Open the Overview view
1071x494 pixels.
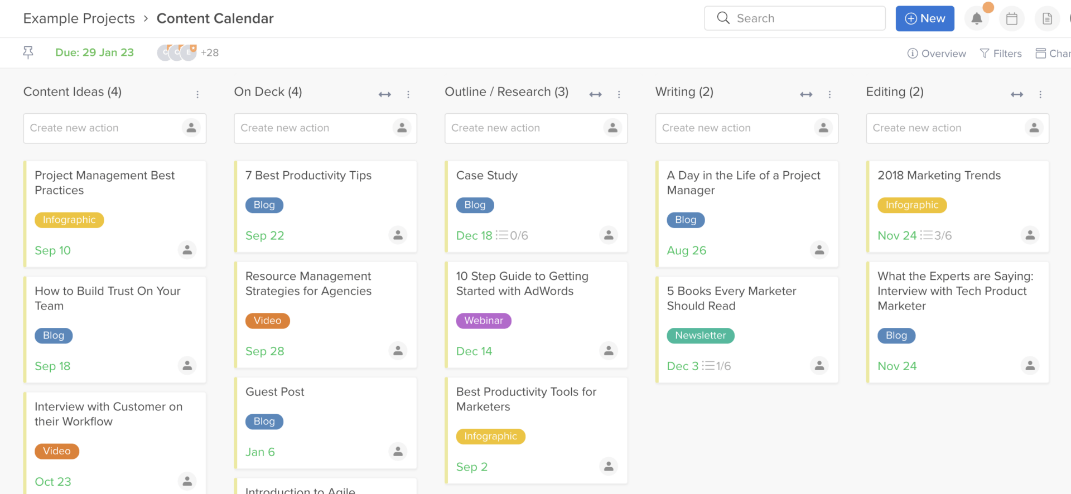937,54
